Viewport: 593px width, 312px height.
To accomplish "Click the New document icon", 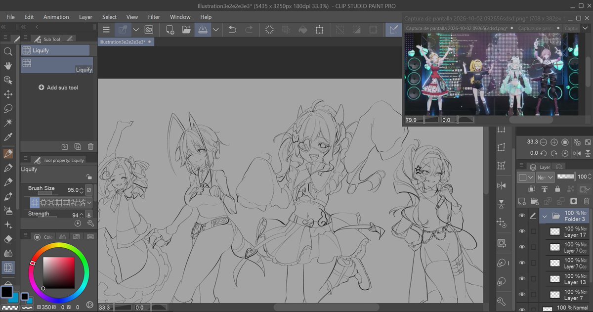I will coord(170,30).
